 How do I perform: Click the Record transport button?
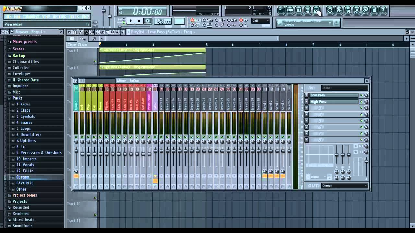tap(148, 21)
